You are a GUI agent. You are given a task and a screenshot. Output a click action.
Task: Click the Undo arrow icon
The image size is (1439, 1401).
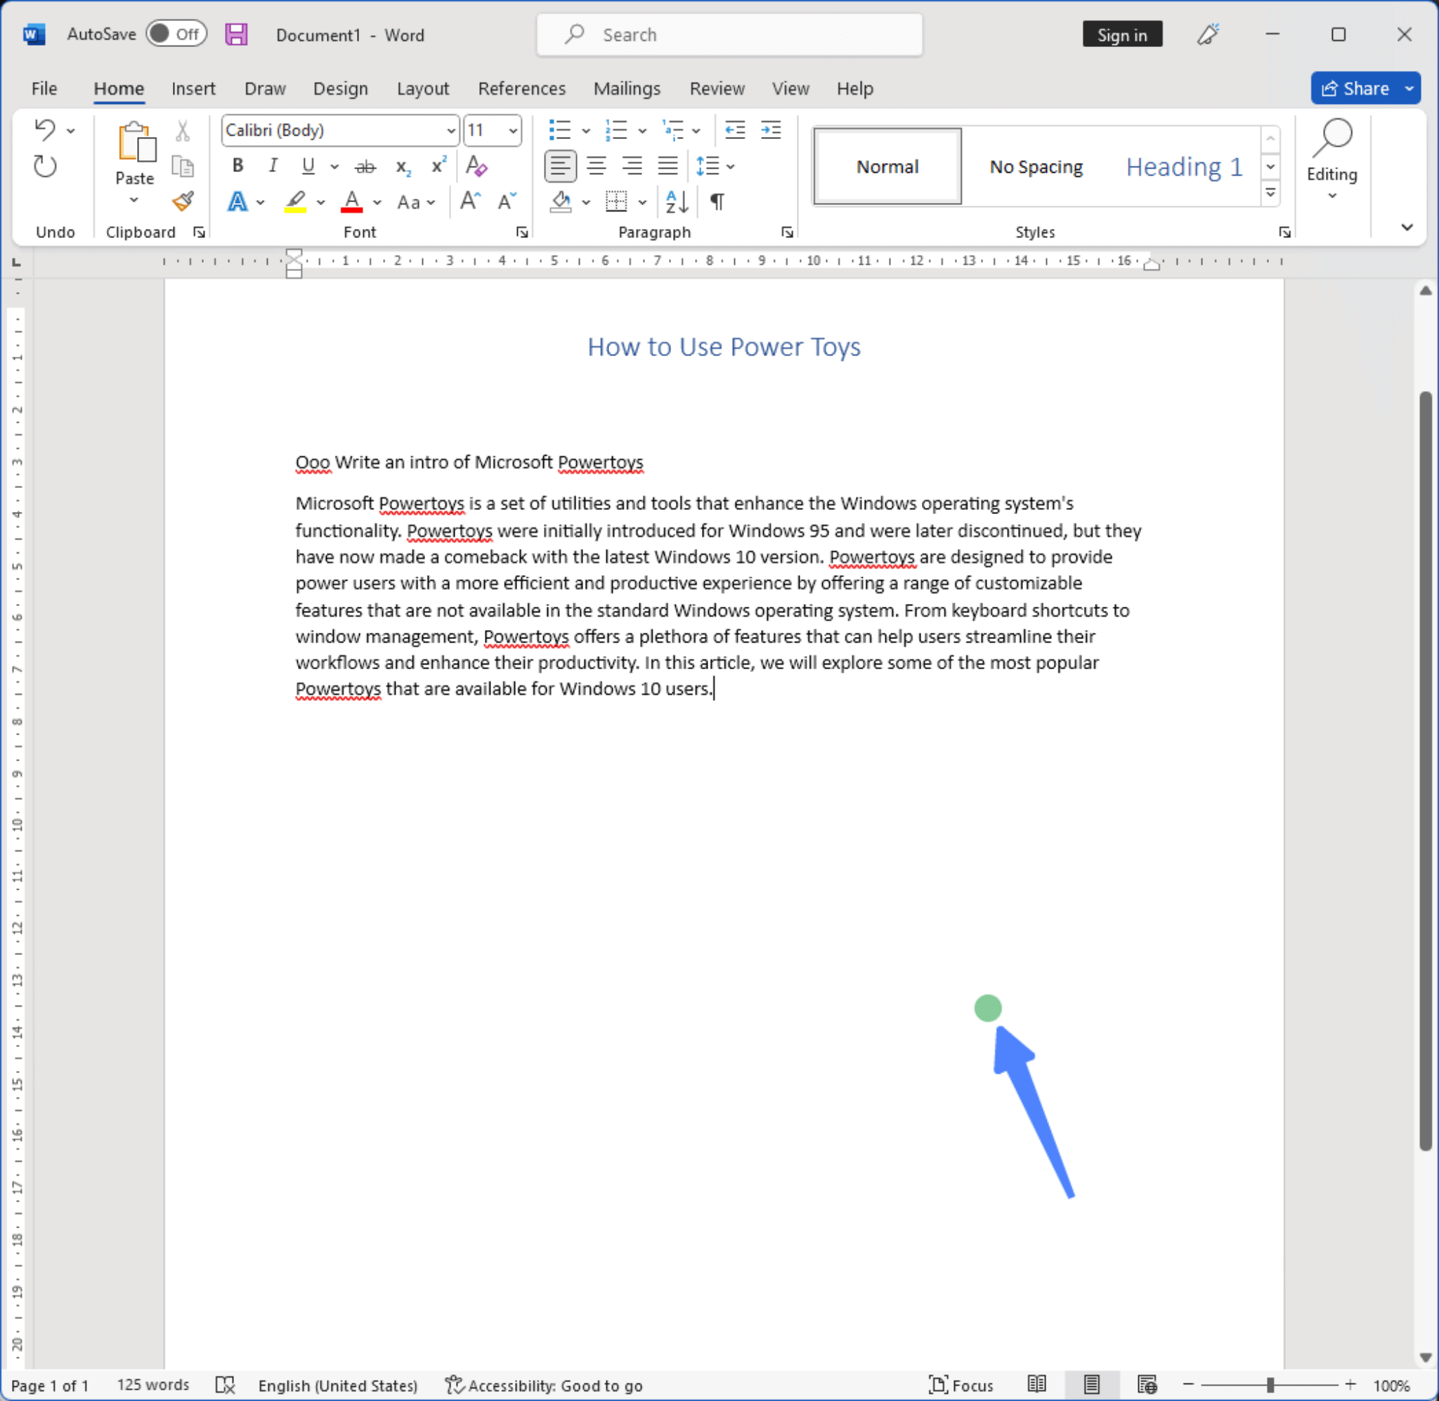coord(45,130)
